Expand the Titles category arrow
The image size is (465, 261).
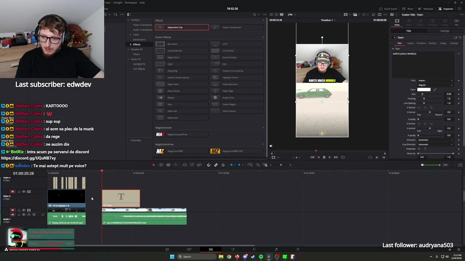click(x=131, y=35)
